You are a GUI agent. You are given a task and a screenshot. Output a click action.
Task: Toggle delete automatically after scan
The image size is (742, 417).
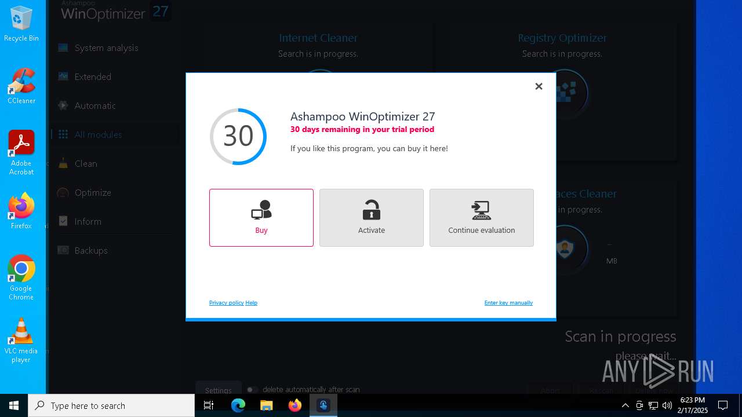click(252, 390)
